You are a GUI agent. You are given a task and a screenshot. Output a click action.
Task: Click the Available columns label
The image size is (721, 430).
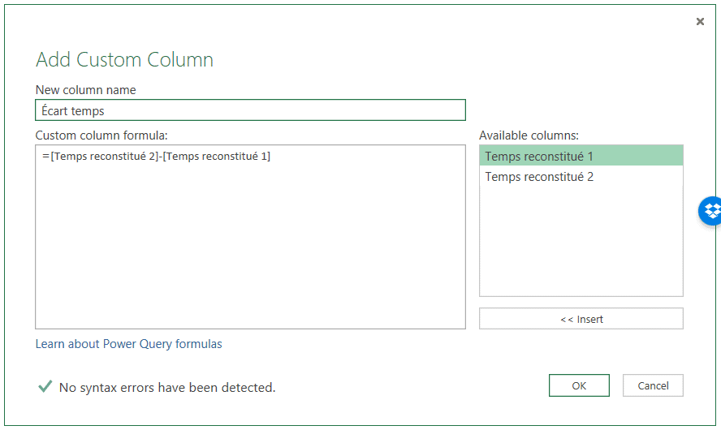528,135
